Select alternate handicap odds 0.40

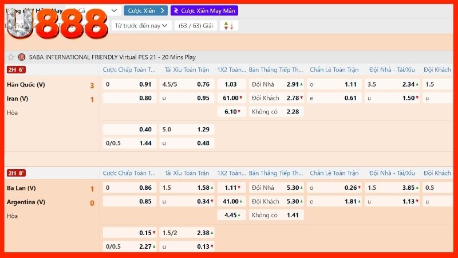point(130,130)
